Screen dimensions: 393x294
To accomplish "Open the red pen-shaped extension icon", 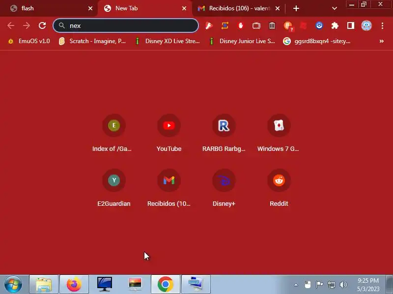I will [x=209, y=25].
